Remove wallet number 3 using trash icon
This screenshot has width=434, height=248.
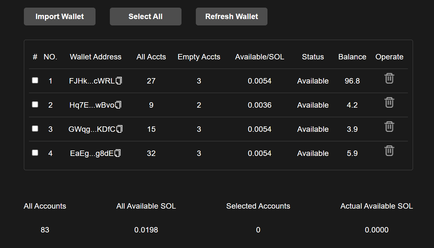[x=389, y=126]
